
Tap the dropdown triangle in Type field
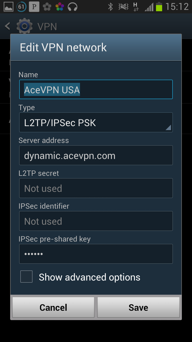(x=168, y=127)
